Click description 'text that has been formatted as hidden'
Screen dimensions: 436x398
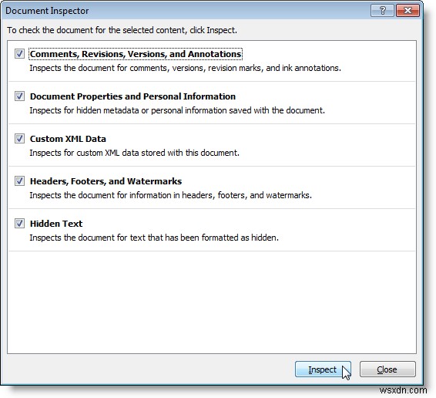pyautogui.click(x=154, y=238)
